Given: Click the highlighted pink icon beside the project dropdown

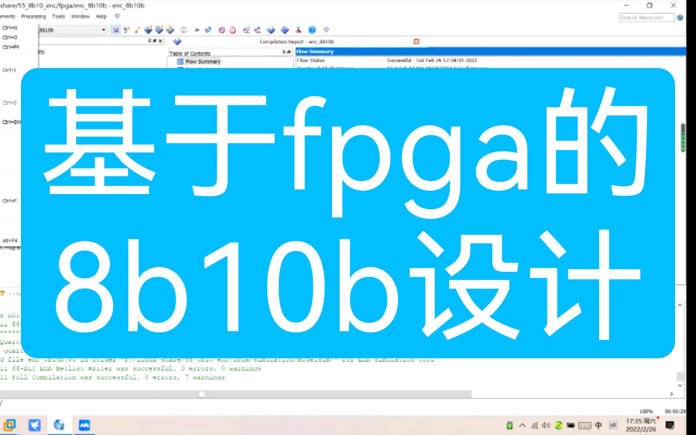Looking at the screenshot, I should coord(116,30).
